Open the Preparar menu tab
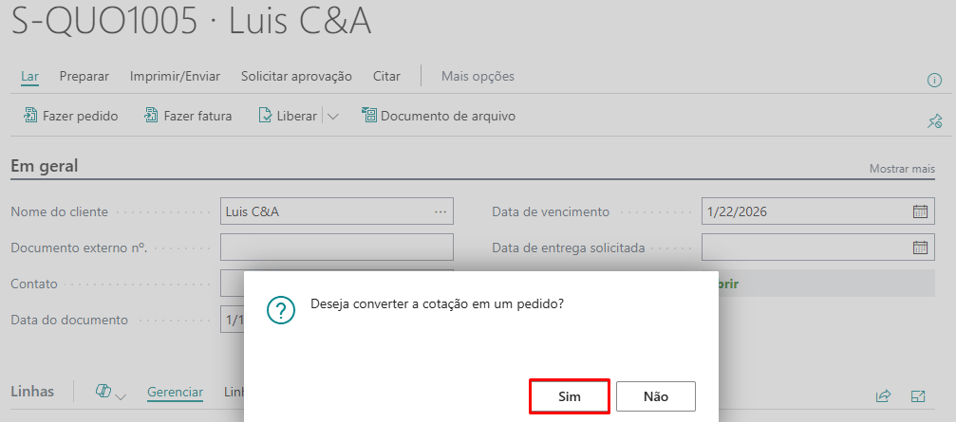Screen dimensions: 956x422 84,76
